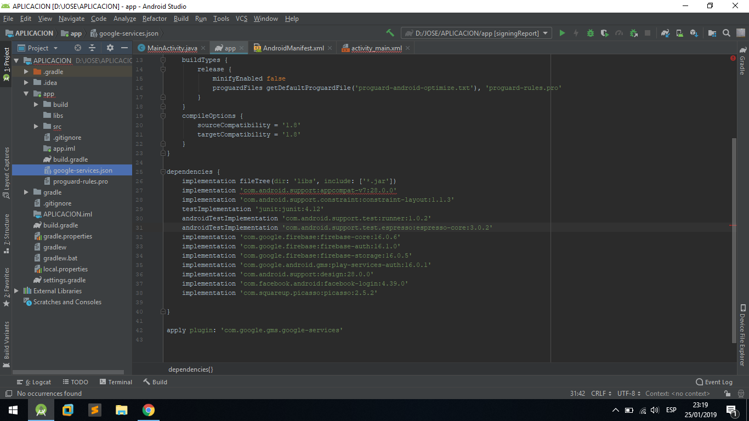Collapse all icon in Project panel
Viewport: 749px width, 421px height.
pyautogui.click(x=92, y=48)
